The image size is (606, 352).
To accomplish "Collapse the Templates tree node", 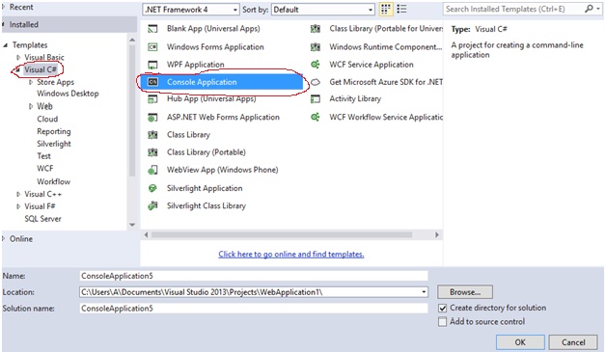I will click(x=6, y=45).
